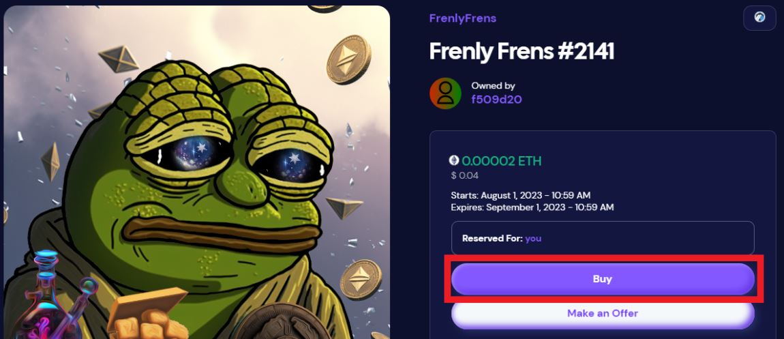784x339 pixels.
Task: Open owner profile f509d20
Action: 496,99
